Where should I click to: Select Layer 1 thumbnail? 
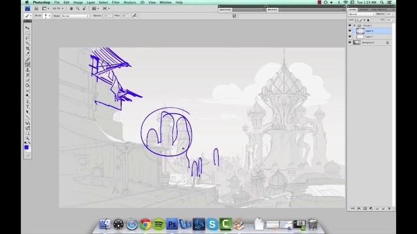click(x=360, y=36)
